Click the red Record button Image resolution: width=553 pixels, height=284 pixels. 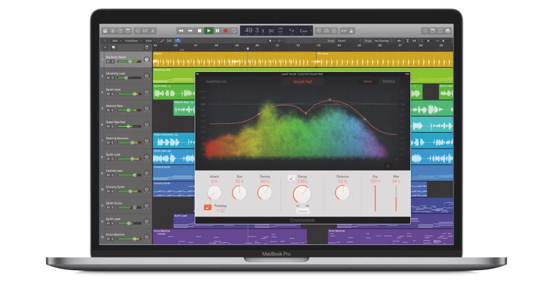click(226, 30)
